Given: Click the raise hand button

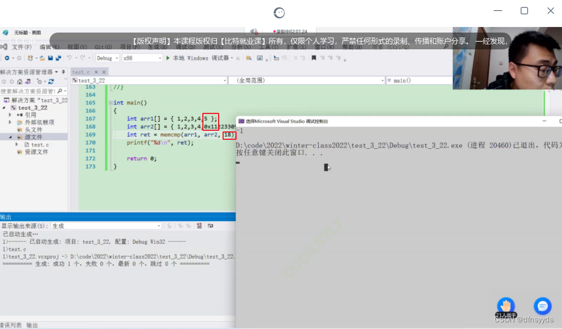Looking at the screenshot, I should coord(506,306).
